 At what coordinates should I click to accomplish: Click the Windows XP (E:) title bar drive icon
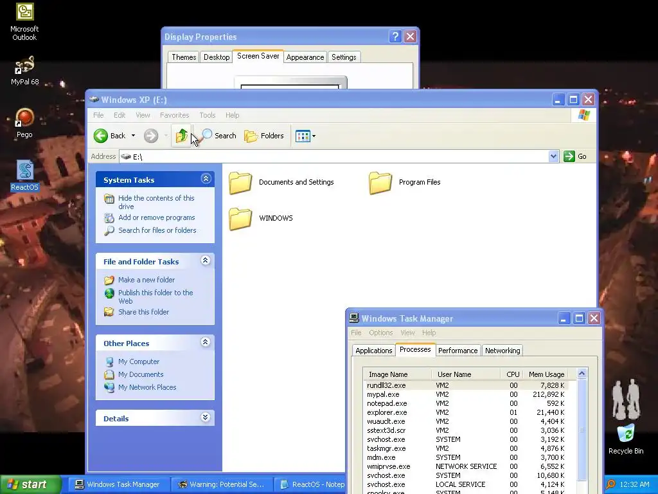coord(94,100)
